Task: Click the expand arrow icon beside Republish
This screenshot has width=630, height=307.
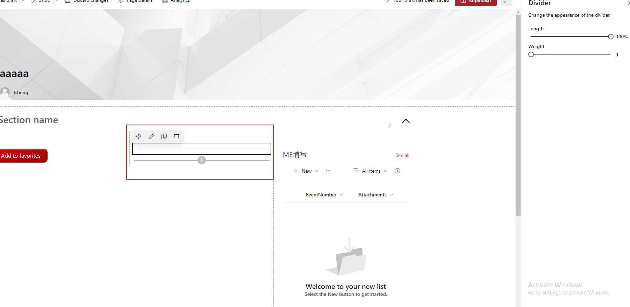Action: [506, 2]
